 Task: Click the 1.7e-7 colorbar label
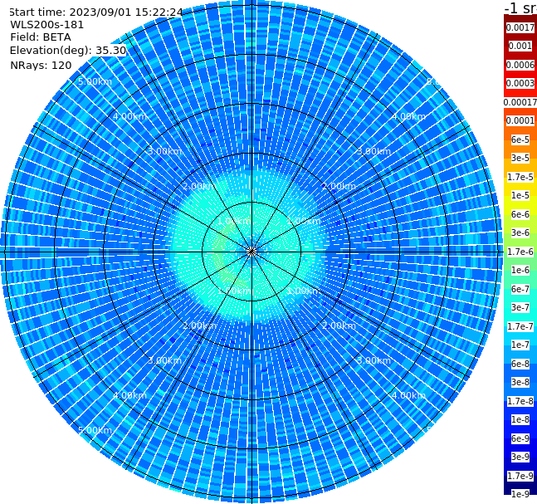tap(520, 326)
